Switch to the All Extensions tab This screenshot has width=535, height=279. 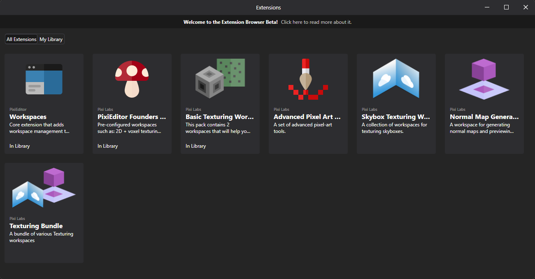point(21,39)
